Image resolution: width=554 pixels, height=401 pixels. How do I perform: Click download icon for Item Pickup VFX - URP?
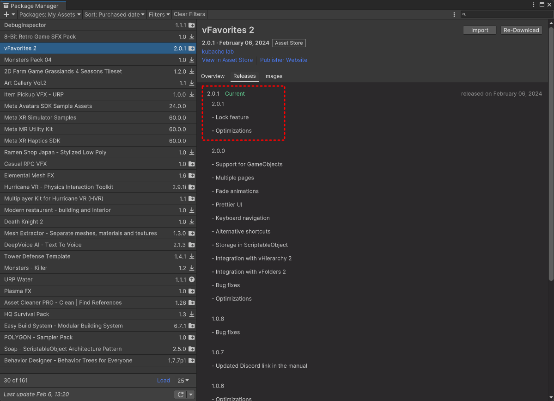[x=191, y=94]
